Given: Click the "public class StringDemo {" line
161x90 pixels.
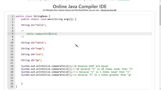Looking at the screenshot, I should click(x=33, y=16).
